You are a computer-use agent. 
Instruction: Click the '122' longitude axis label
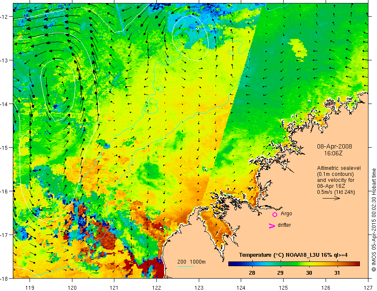coord(156,288)
